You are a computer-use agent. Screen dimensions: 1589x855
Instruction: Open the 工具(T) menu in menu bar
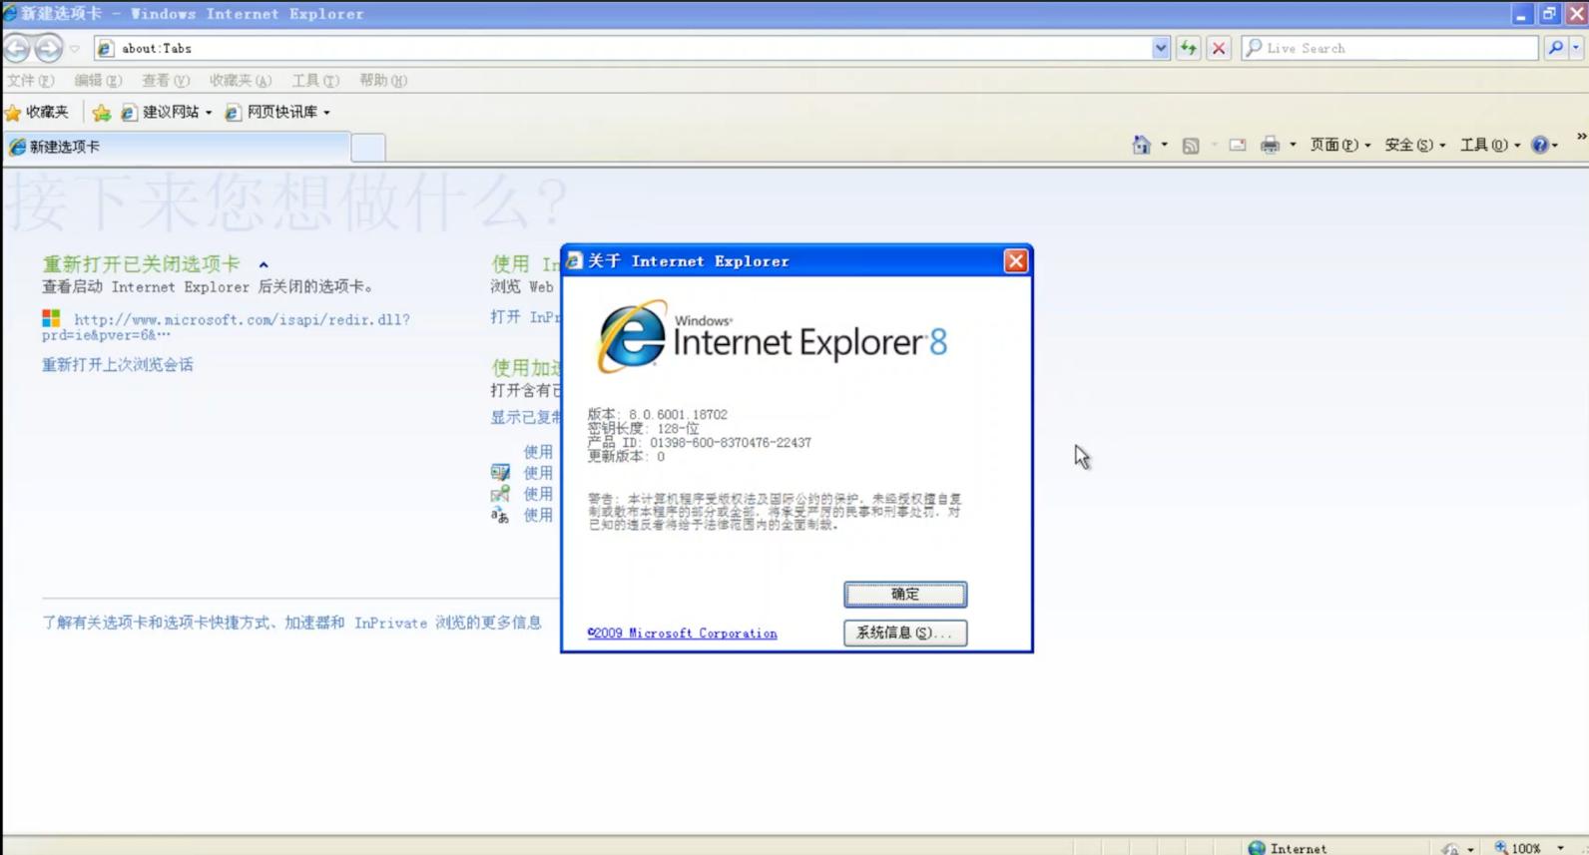(315, 81)
